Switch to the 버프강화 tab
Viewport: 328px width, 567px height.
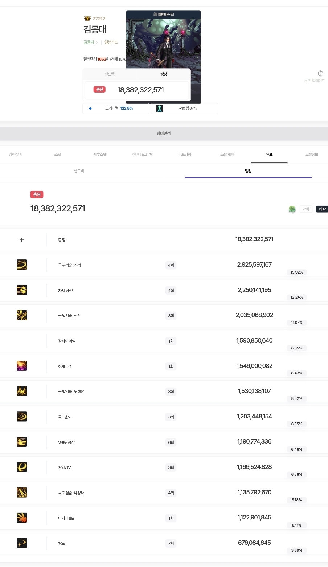(185, 154)
